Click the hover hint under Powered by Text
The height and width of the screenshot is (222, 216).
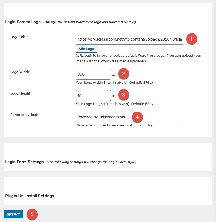point(115,125)
